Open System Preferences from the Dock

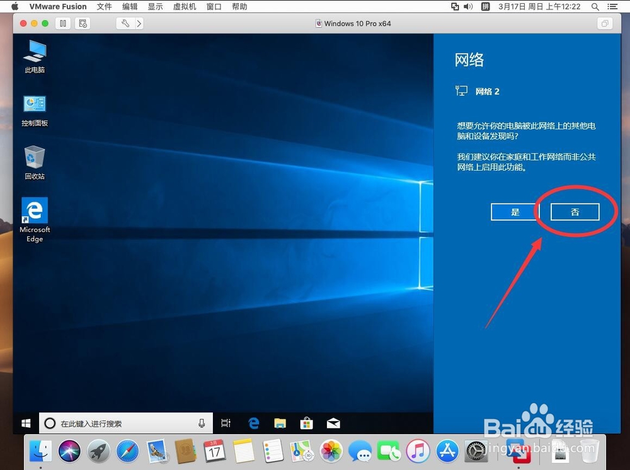tap(476, 450)
